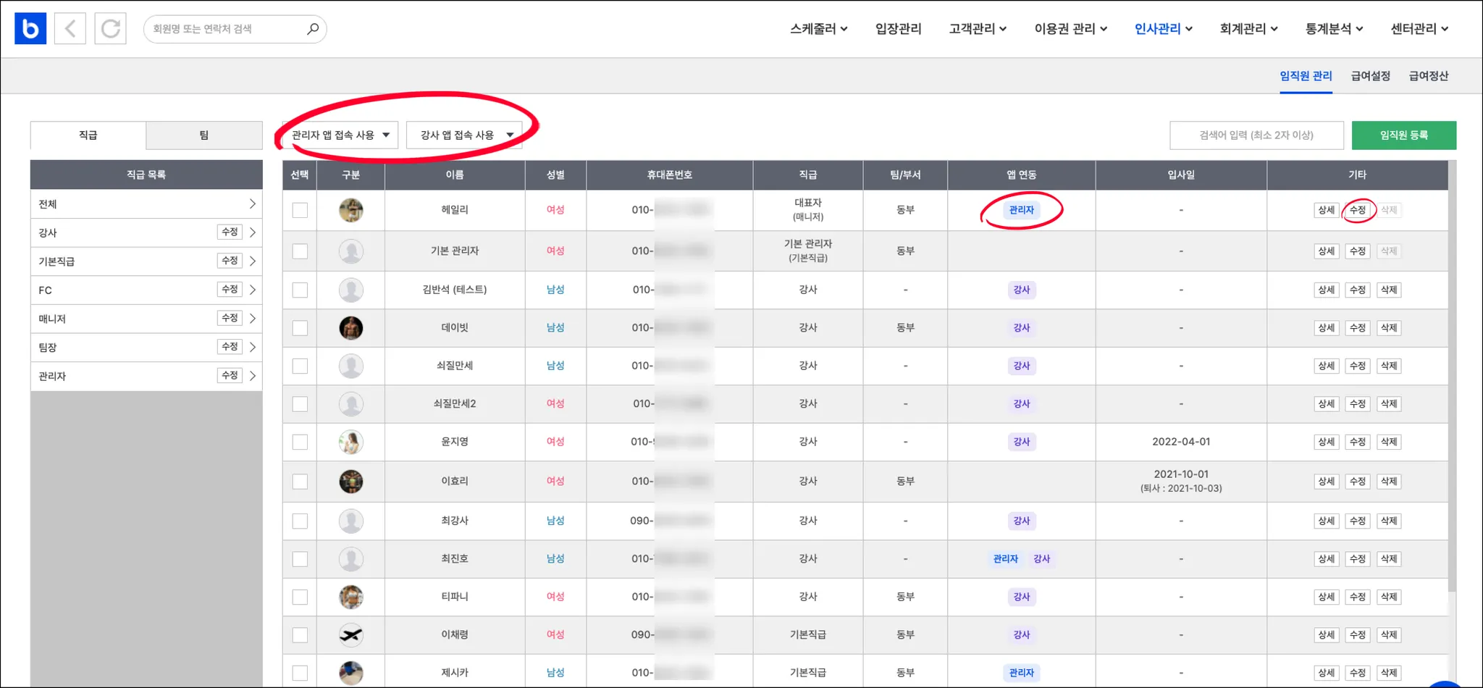Open the 임직원 관리 sub-tab
The width and height of the screenshot is (1483, 688).
(1306, 76)
